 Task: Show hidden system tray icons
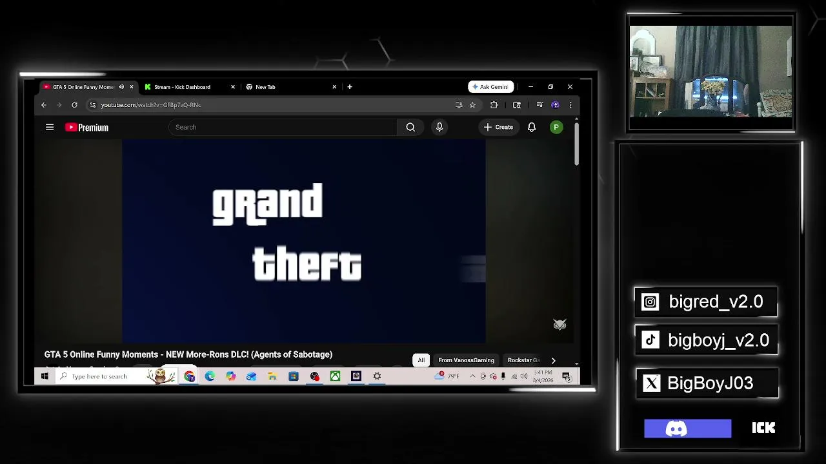click(x=472, y=376)
